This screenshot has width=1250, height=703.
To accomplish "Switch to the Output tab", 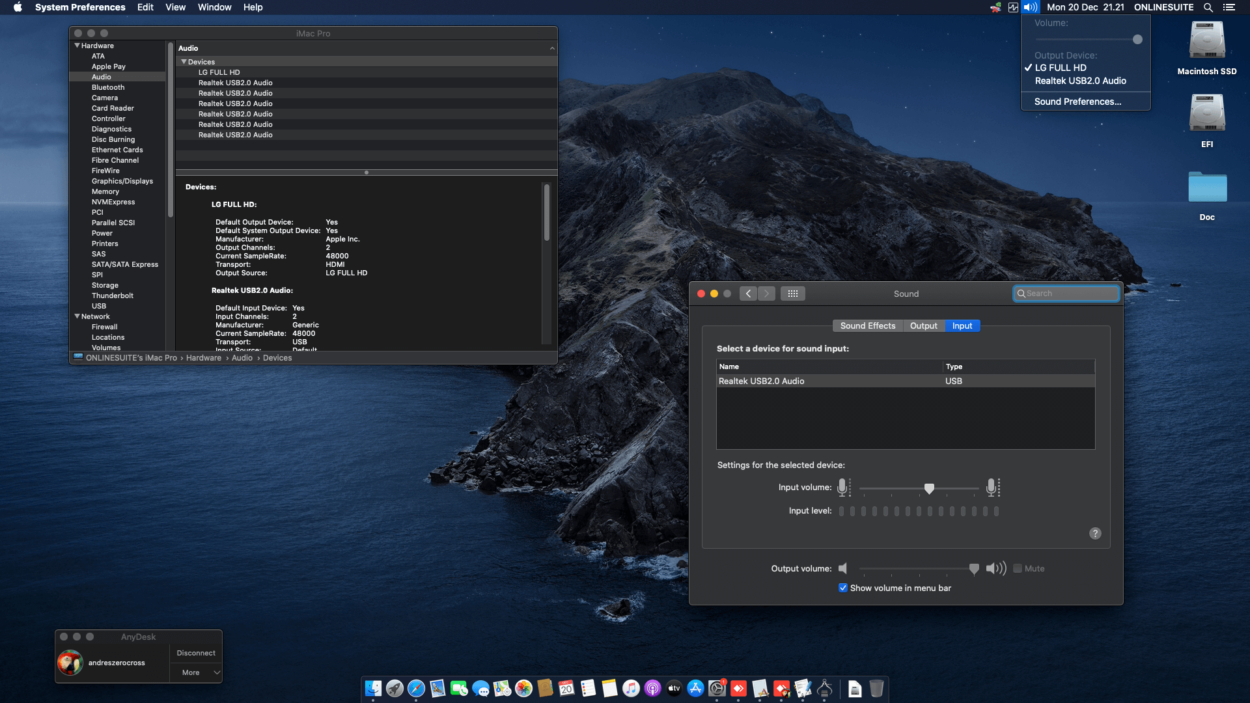I will click(x=924, y=325).
